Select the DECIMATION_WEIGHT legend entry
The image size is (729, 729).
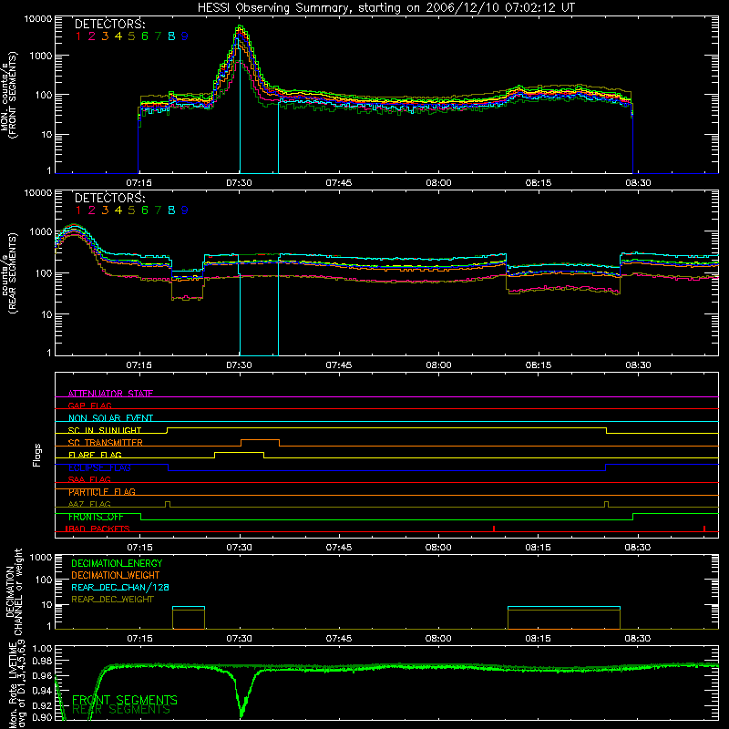pyautogui.click(x=116, y=575)
